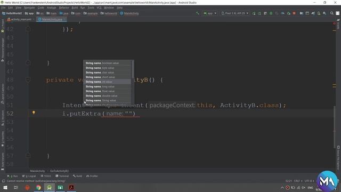Screen dimensions: 341x192
Task: Click the app breadcrumb in navigation bar
Action: pyautogui.click(x=29, y=13)
